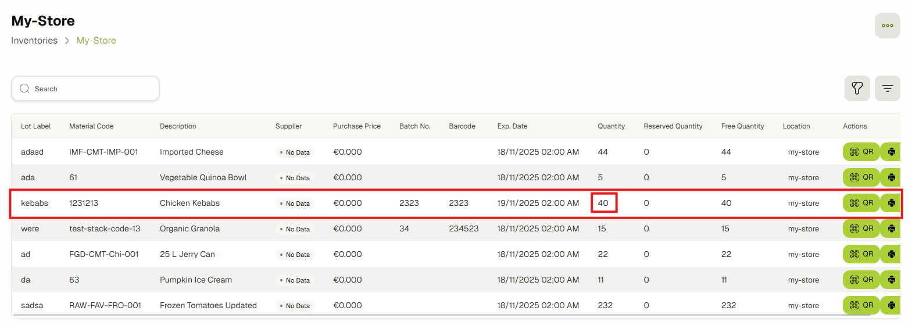Viewport: 912px width, 325px height.
Task: Sort by Quantity column header
Action: click(x=611, y=126)
